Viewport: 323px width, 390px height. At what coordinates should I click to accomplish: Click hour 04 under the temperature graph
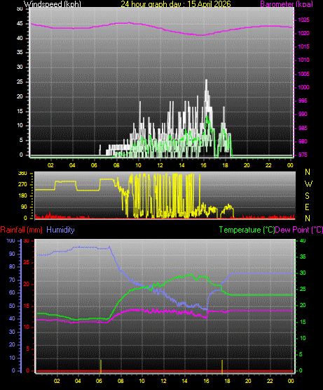click(78, 381)
